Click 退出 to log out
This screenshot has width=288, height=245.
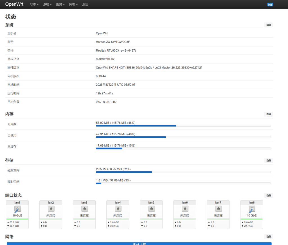click(x=85, y=5)
